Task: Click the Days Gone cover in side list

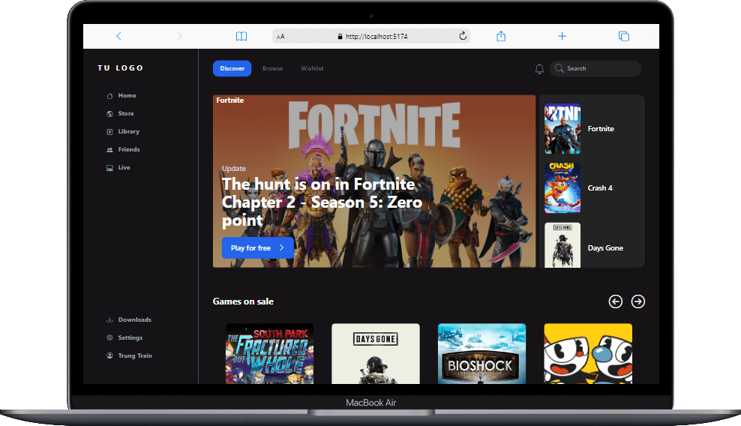Action: coord(562,245)
